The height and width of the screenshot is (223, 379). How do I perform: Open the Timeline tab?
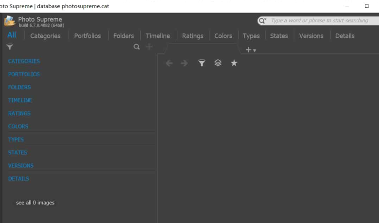pos(158,36)
